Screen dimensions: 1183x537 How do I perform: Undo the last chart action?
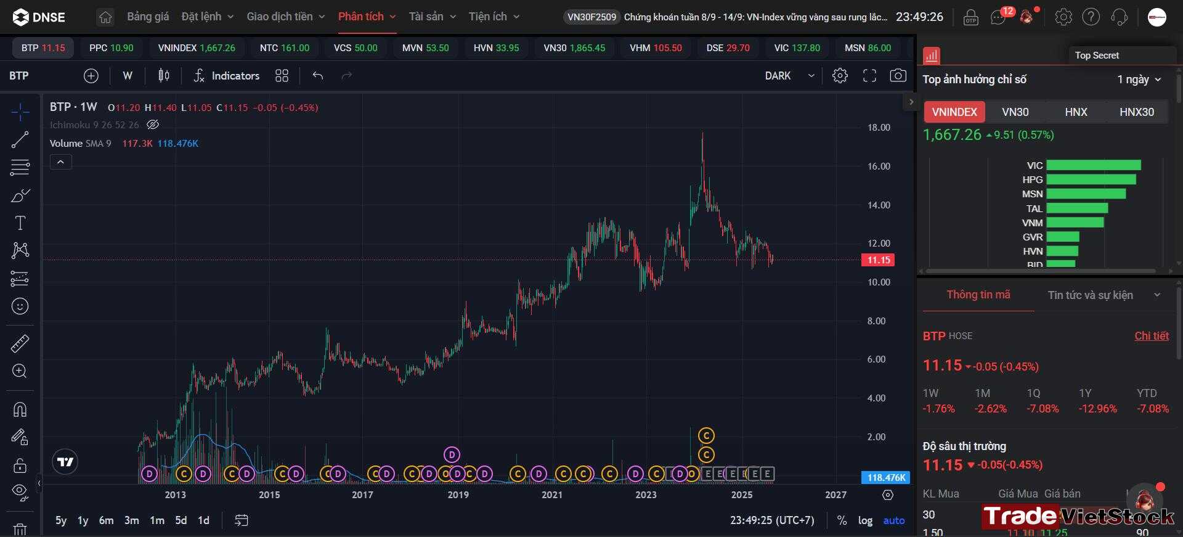coord(318,76)
